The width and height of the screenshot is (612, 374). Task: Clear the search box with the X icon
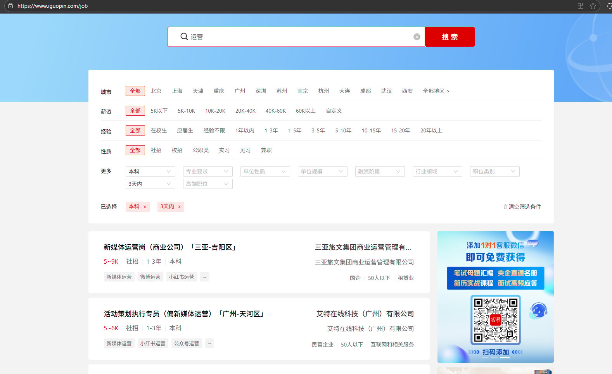point(417,37)
